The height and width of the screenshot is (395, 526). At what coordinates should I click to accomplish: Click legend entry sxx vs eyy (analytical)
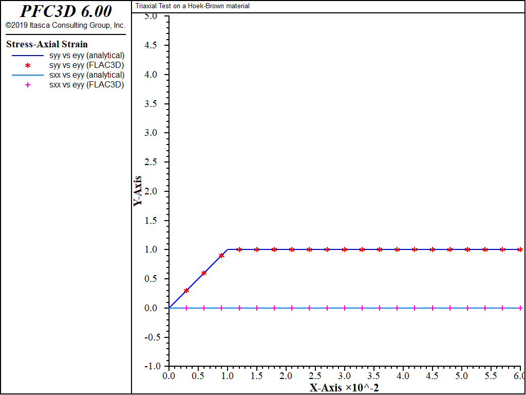coord(87,75)
